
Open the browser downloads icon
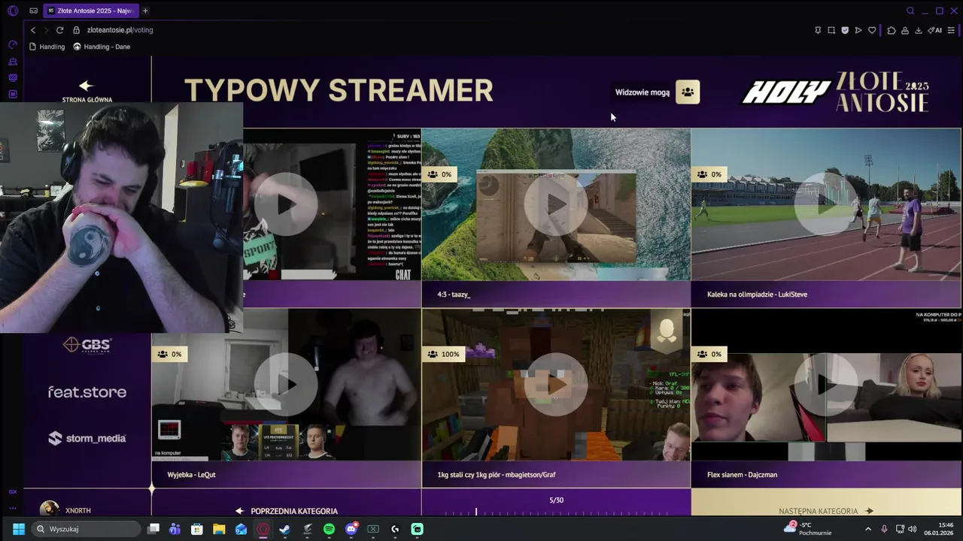tap(919, 30)
